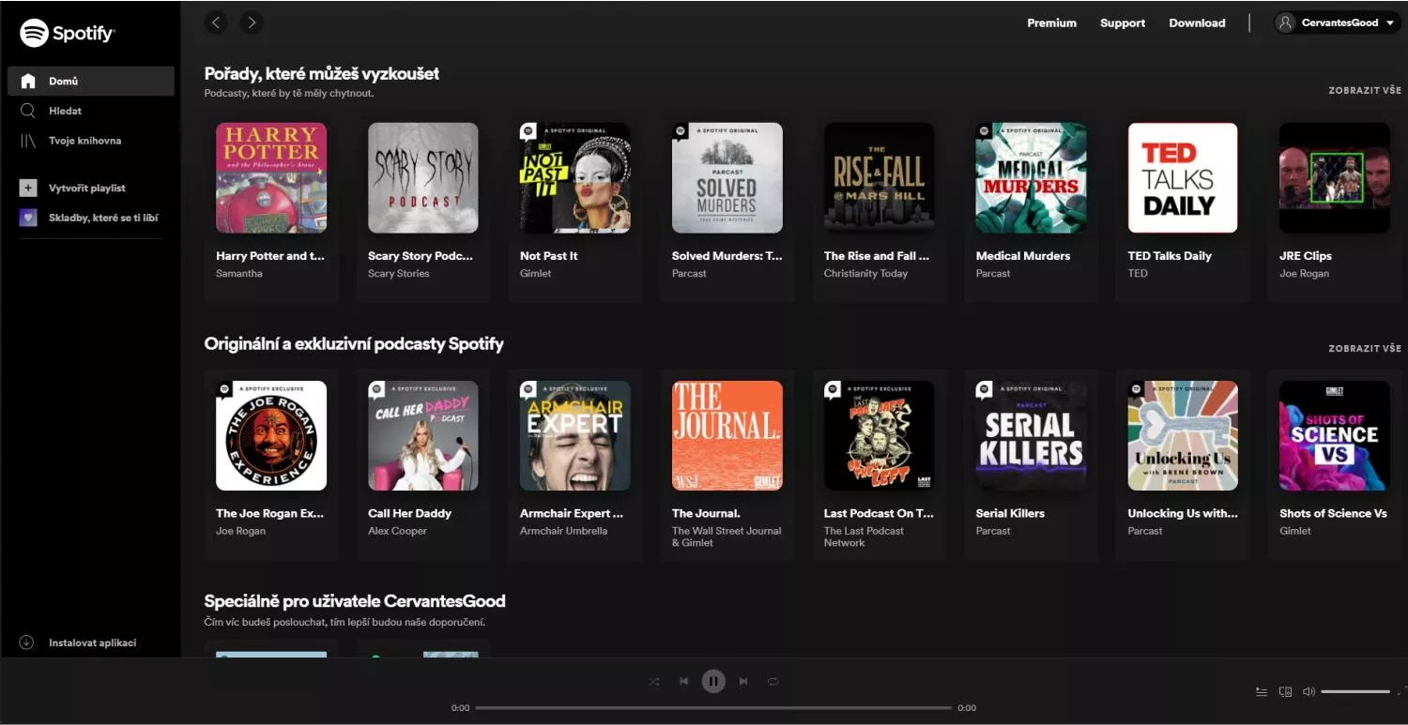Open Not Past It cover

(575, 177)
